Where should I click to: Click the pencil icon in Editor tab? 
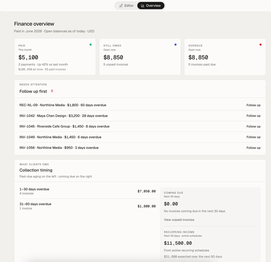(x=121, y=5)
